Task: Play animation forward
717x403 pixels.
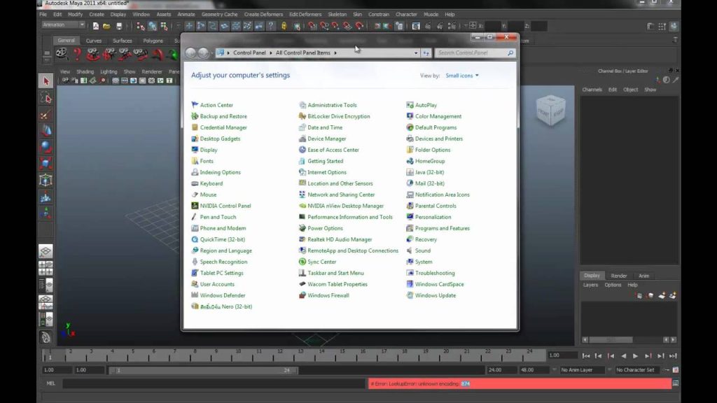Action: click(x=635, y=356)
